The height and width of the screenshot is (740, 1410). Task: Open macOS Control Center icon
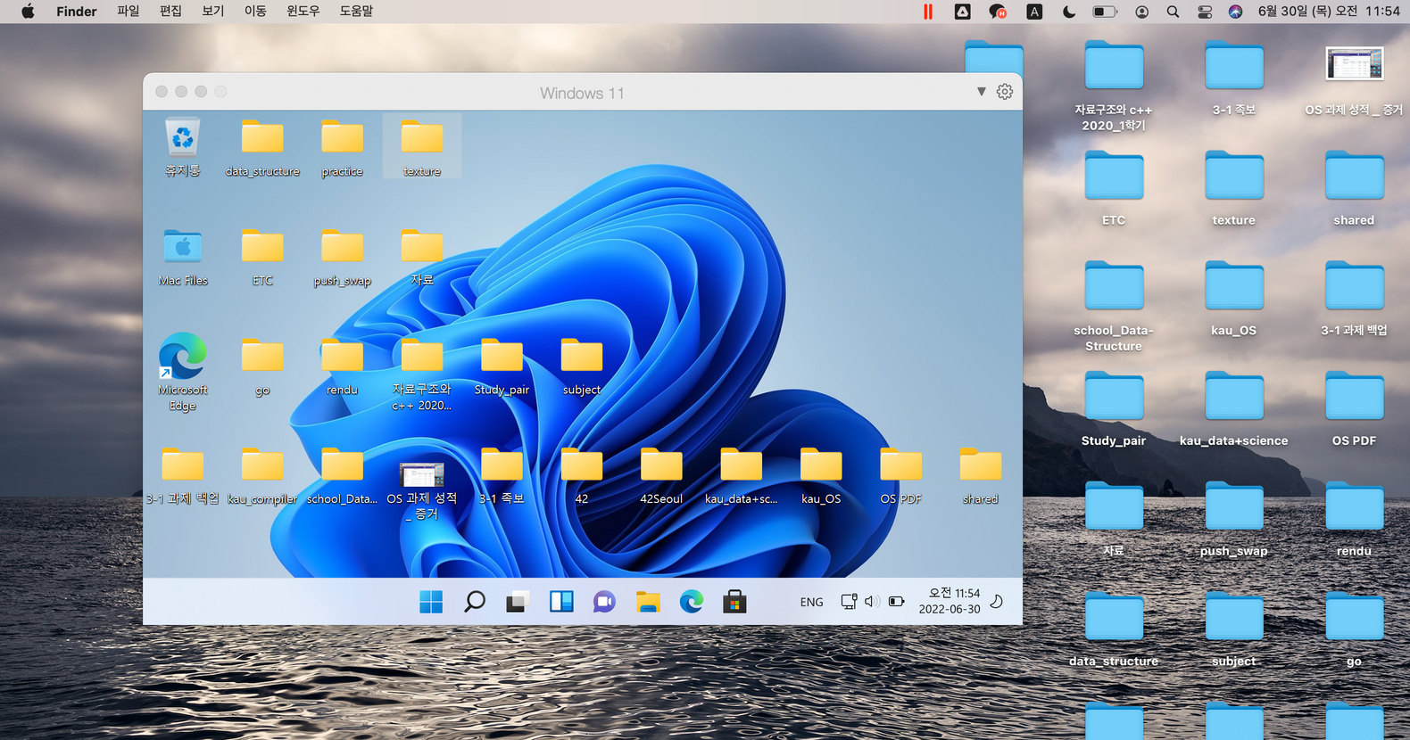1205,12
